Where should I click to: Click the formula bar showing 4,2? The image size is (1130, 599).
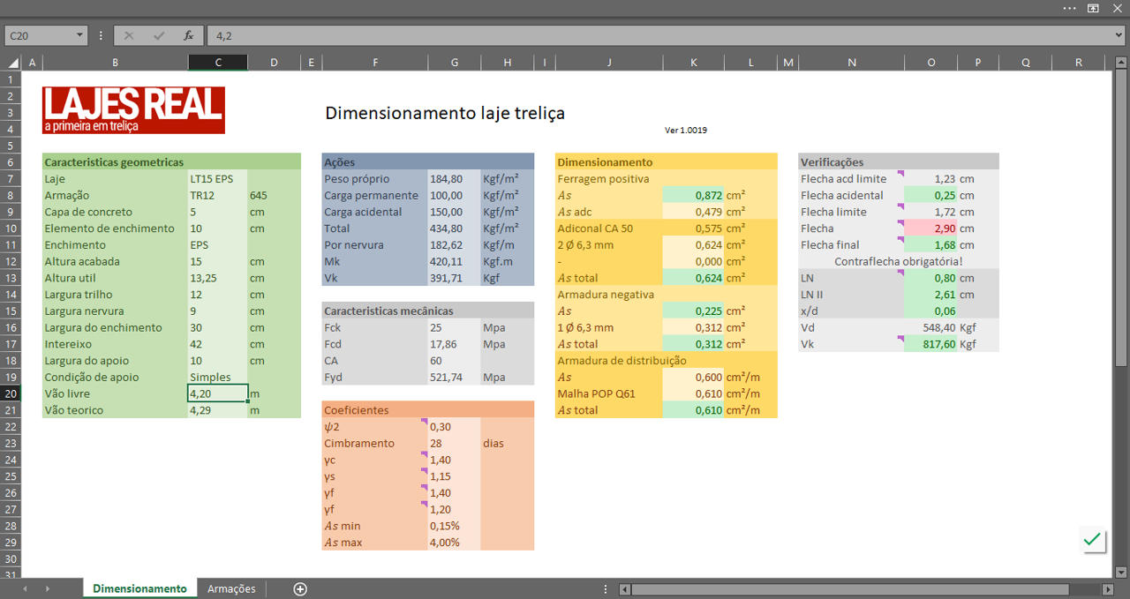(x=653, y=35)
